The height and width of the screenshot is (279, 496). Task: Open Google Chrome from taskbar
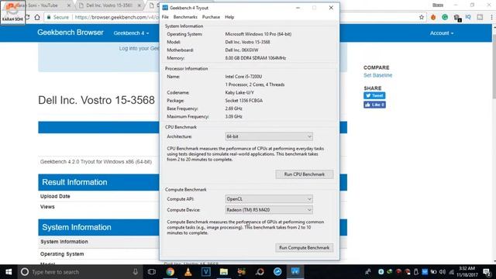170,272
